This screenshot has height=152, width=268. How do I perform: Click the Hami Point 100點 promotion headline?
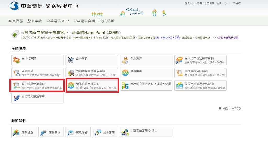click(71, 32)
